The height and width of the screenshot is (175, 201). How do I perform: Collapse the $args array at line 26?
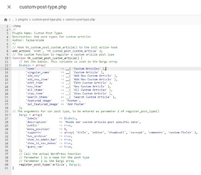coord(10,115)
